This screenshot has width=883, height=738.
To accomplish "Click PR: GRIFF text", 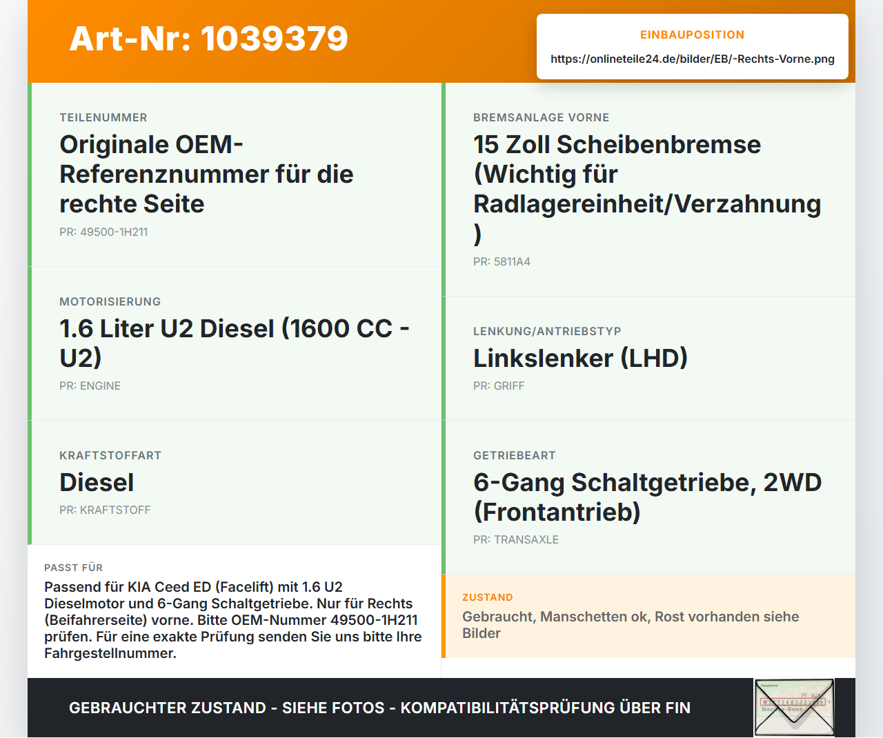I will click(499, 386).
